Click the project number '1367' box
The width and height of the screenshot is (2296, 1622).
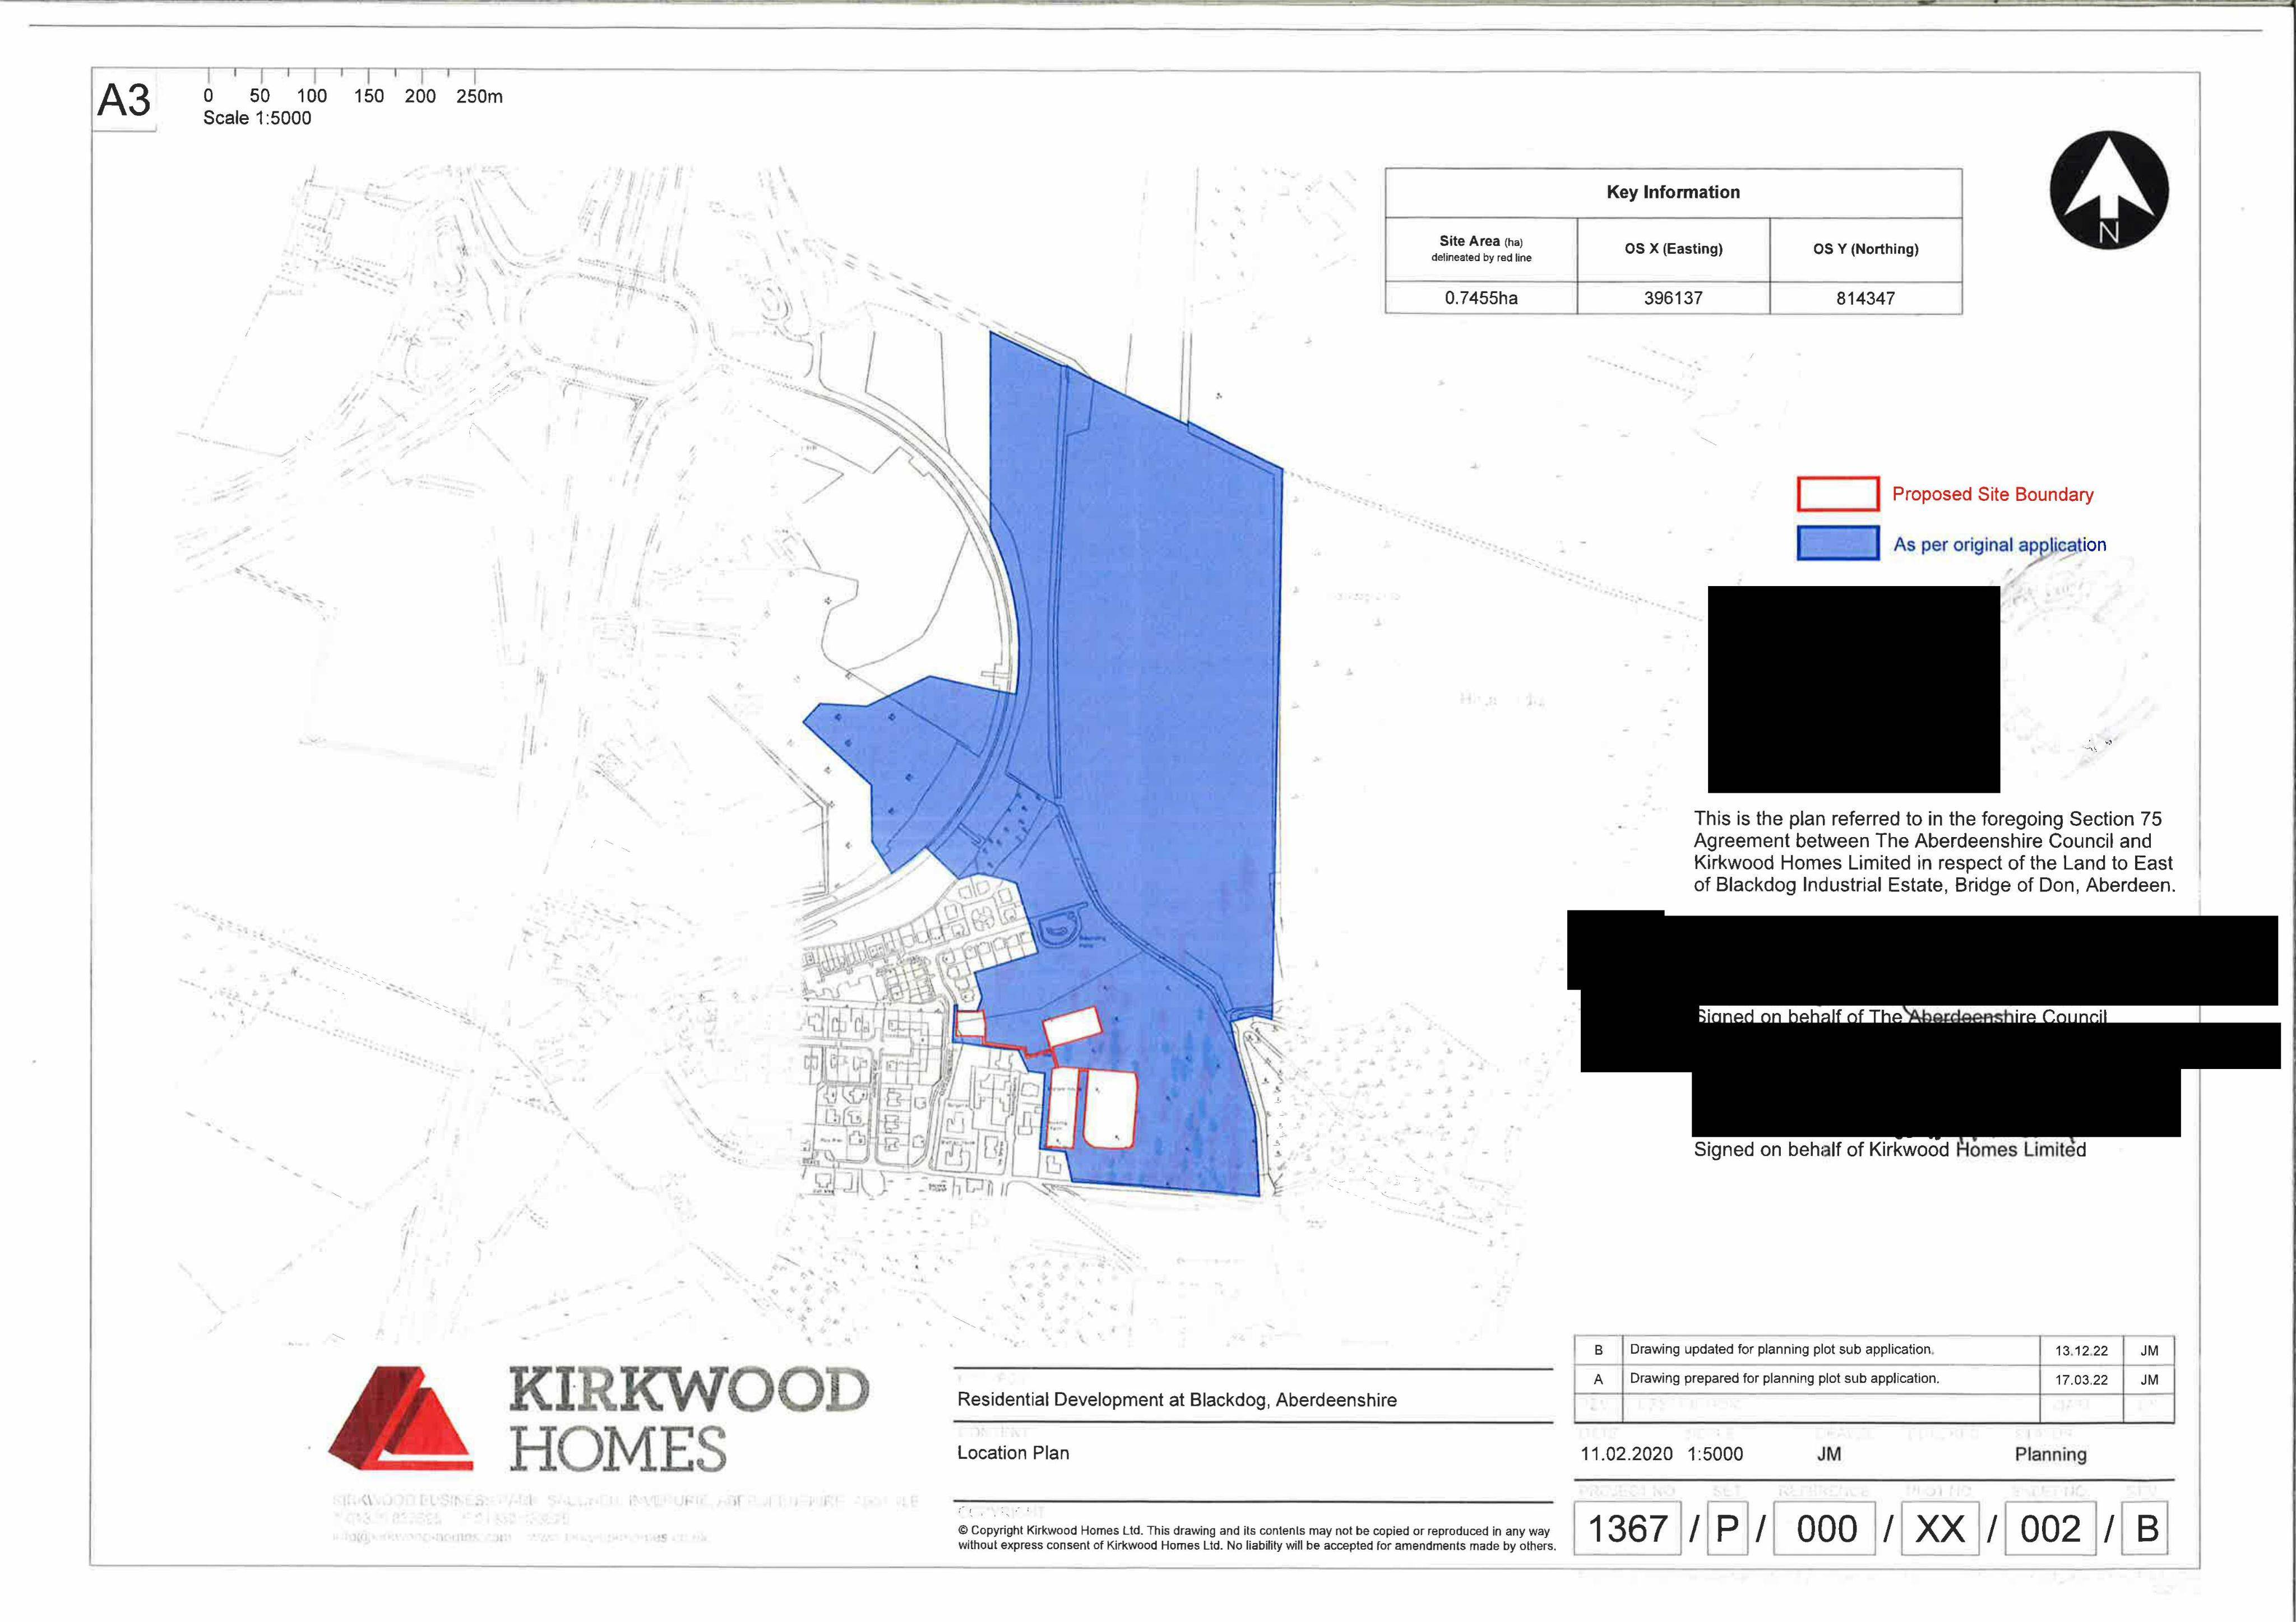(1627, 1528)
